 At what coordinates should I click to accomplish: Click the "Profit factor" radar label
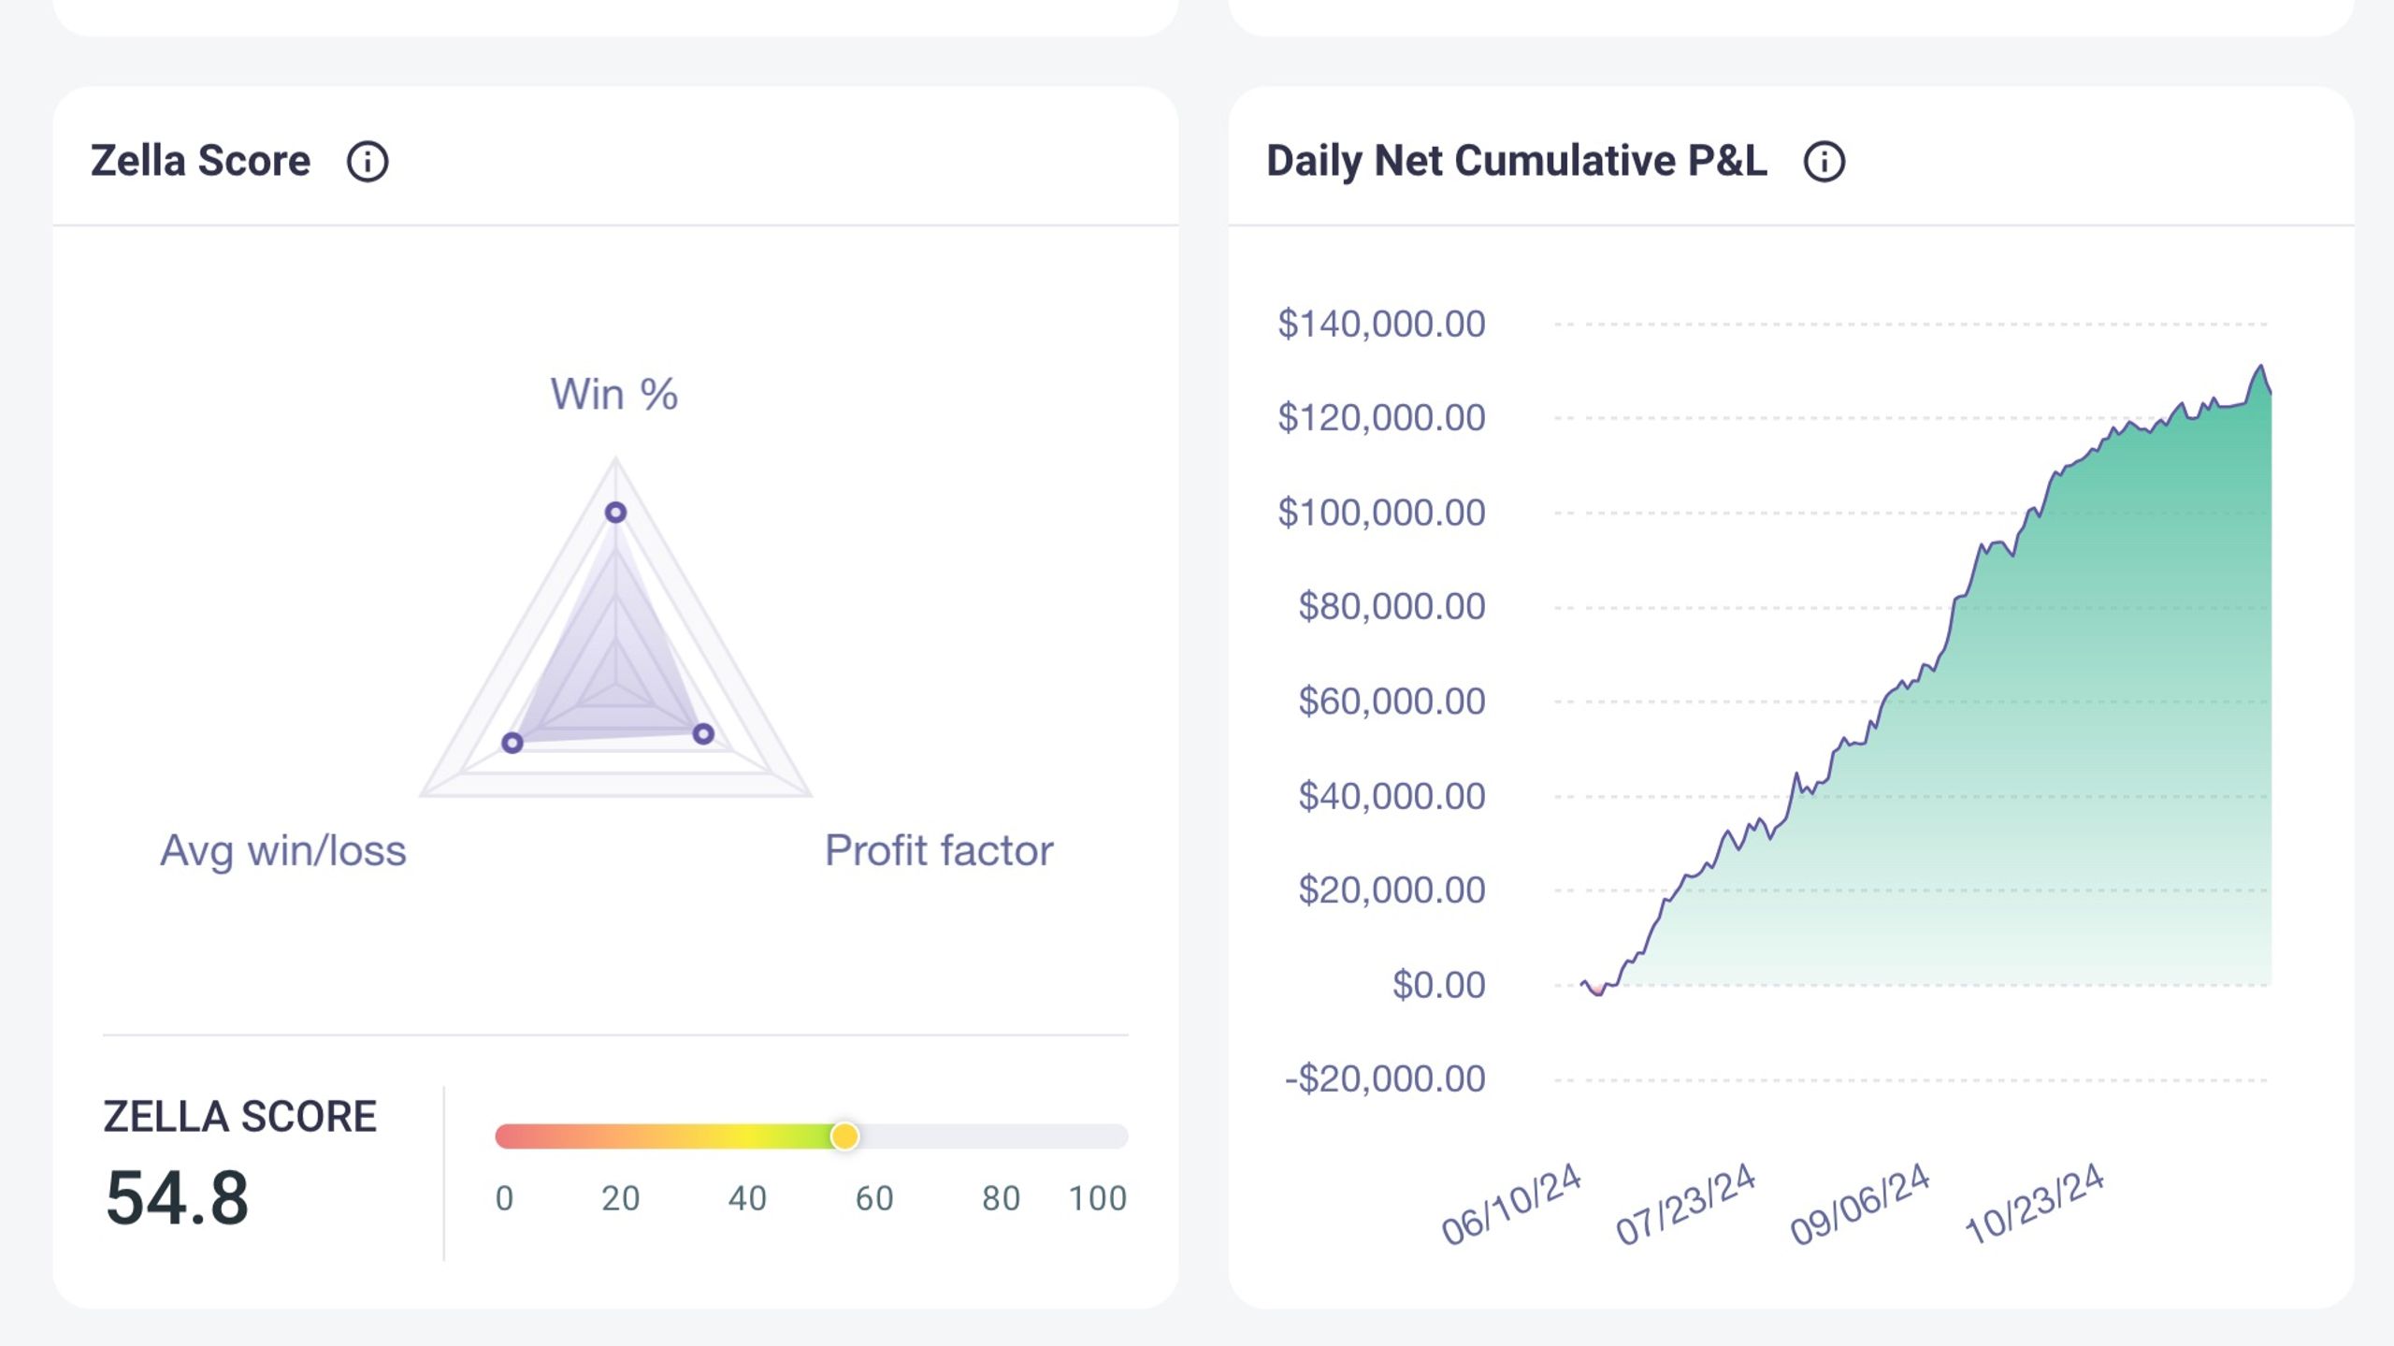tap(938, 851)
